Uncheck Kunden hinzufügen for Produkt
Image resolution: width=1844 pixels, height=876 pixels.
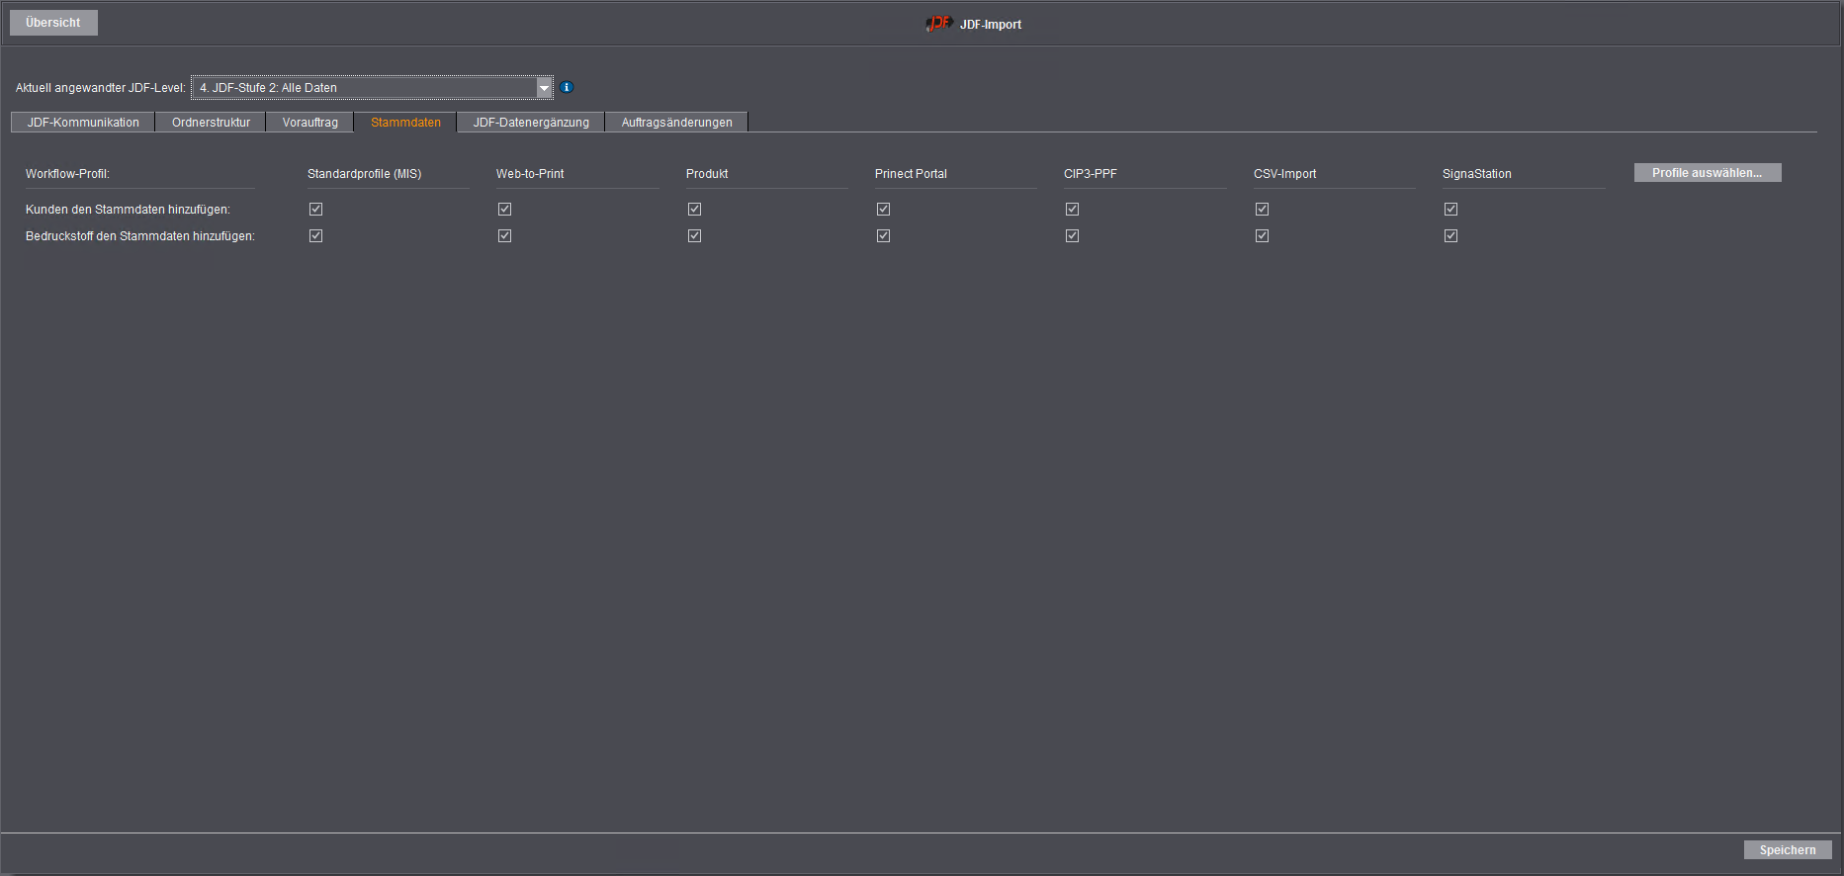(x=695, y=210)
